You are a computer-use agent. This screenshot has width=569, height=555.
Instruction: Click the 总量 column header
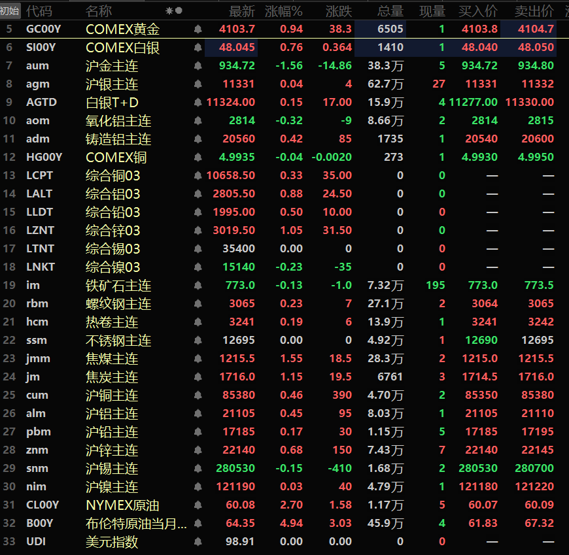pyautogui.click(x=390, y=11)
